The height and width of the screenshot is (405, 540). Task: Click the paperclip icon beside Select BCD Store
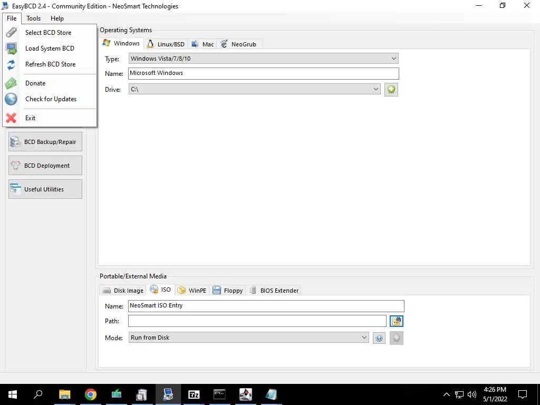(x=11, y=32)
